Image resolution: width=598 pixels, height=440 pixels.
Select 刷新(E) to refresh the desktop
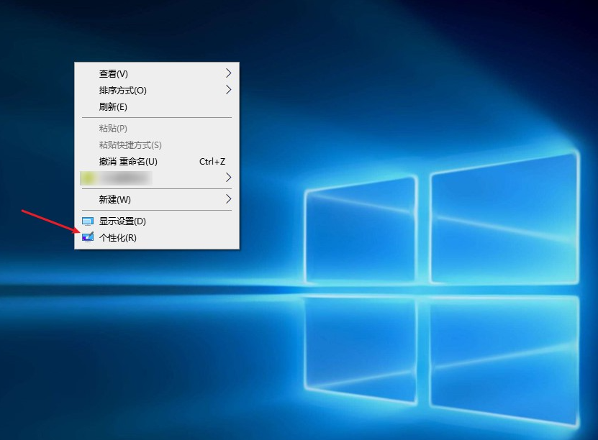click(113, 107)
